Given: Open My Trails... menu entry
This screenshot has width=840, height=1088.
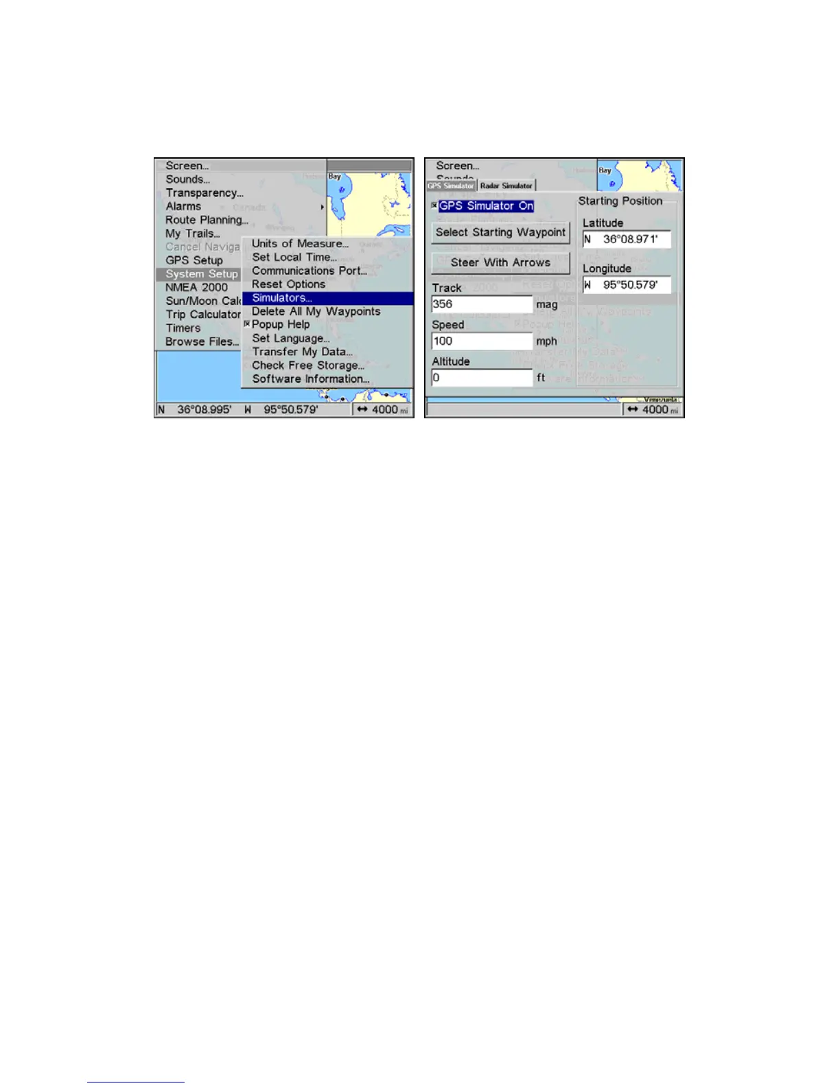Looking at the screenshot, I should pyautogui.click(x=193, y=234).
